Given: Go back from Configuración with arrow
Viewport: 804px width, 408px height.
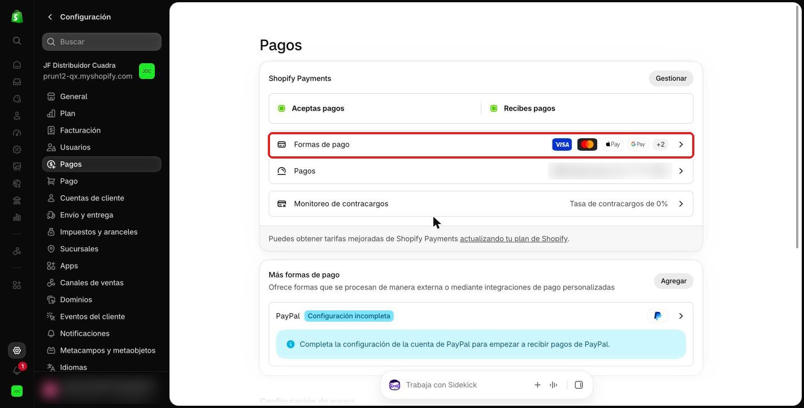Looking at the screenshot, I should click(50, 17).
